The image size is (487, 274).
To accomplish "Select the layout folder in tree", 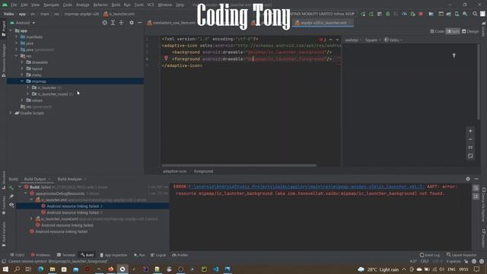I will (x=37, y=68).
